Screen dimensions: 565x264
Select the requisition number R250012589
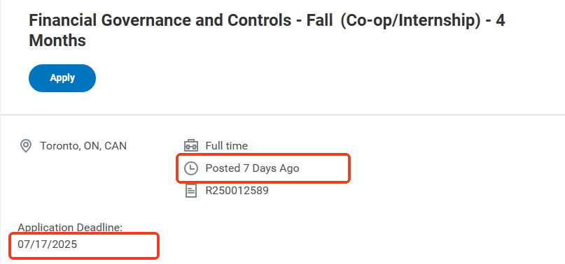point(237,190)
